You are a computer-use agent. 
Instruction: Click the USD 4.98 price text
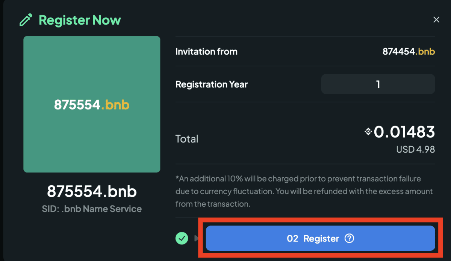tap(415, 150)
